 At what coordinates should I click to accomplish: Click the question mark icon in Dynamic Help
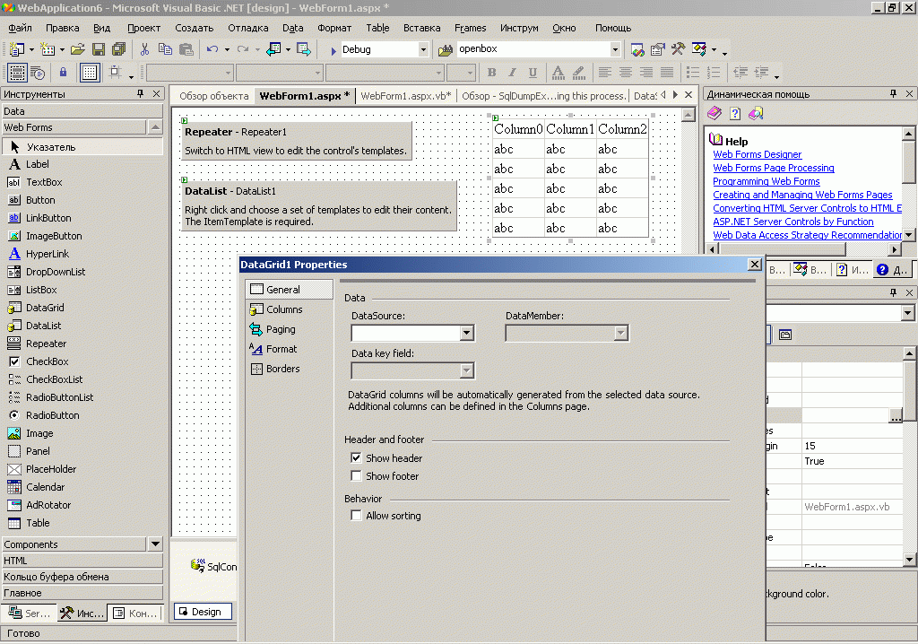(735, 114)
